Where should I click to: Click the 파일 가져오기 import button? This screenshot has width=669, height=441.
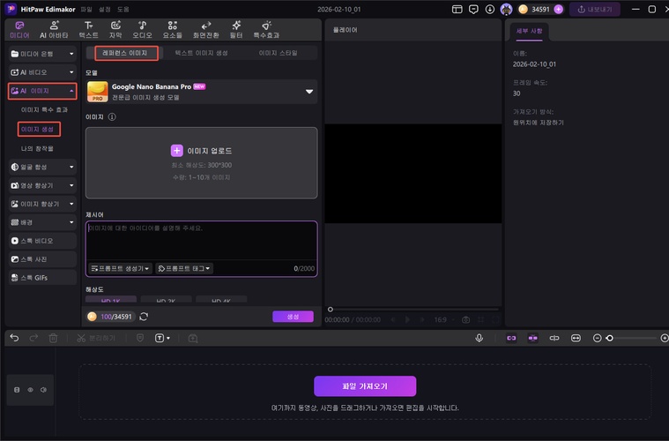pyautogui.click(x=365, y=386)
